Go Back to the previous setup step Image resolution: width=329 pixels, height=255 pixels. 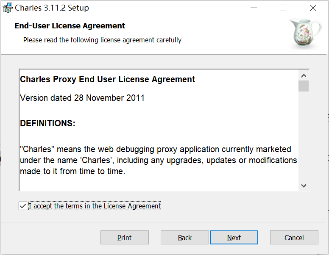(x=185, y=238)
